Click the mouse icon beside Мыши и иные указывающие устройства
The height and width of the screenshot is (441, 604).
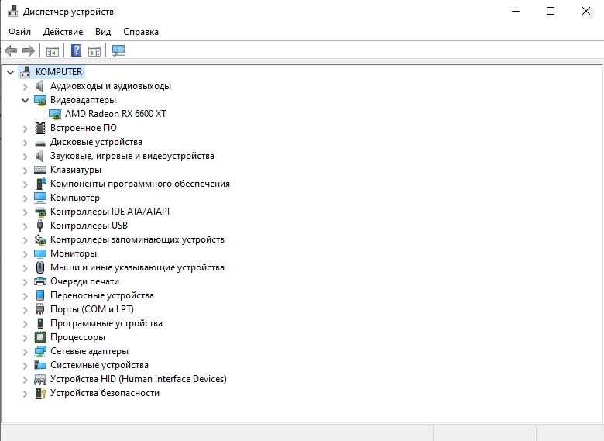point(40,267)
